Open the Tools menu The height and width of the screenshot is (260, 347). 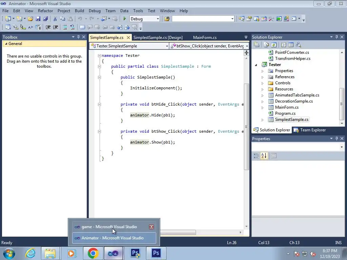point(138,10)
